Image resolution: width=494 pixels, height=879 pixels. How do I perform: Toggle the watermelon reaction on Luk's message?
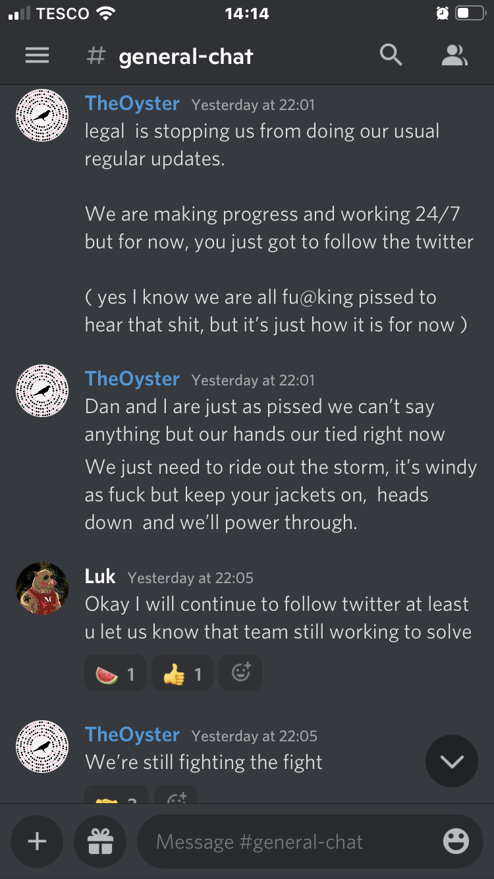(115, 673)
